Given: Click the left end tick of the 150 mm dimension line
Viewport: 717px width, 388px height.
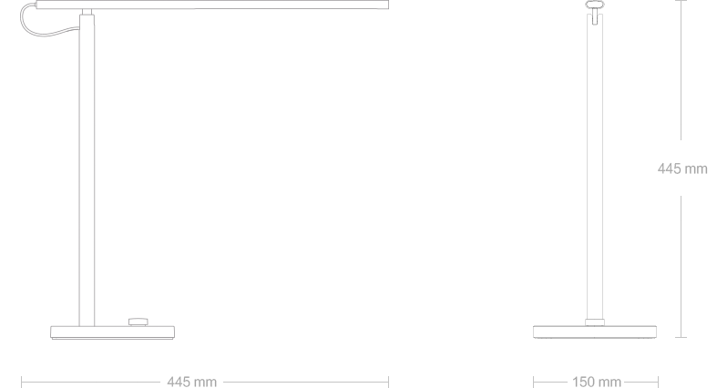Looking at the screenshot, I should 533,382.
